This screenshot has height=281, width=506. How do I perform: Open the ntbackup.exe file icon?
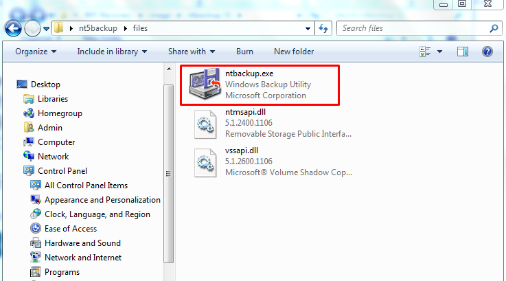[x=205, y=85]
